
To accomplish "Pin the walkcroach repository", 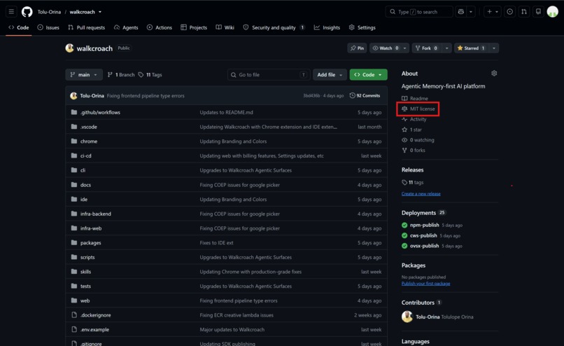I will tap(357, 48).
